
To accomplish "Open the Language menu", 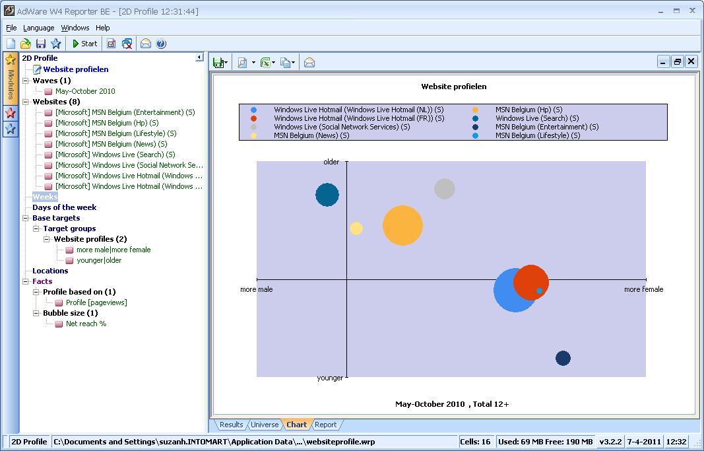I will pyautogui.click(x=39, y=28).
